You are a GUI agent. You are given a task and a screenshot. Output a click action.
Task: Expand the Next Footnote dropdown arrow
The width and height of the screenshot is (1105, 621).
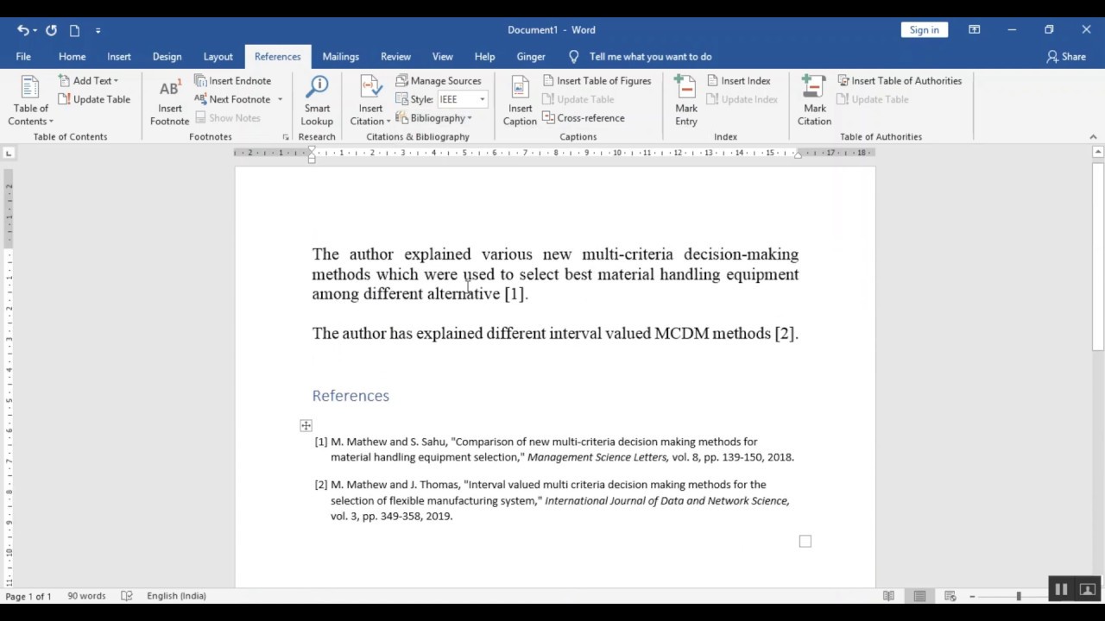click(280, 99)
